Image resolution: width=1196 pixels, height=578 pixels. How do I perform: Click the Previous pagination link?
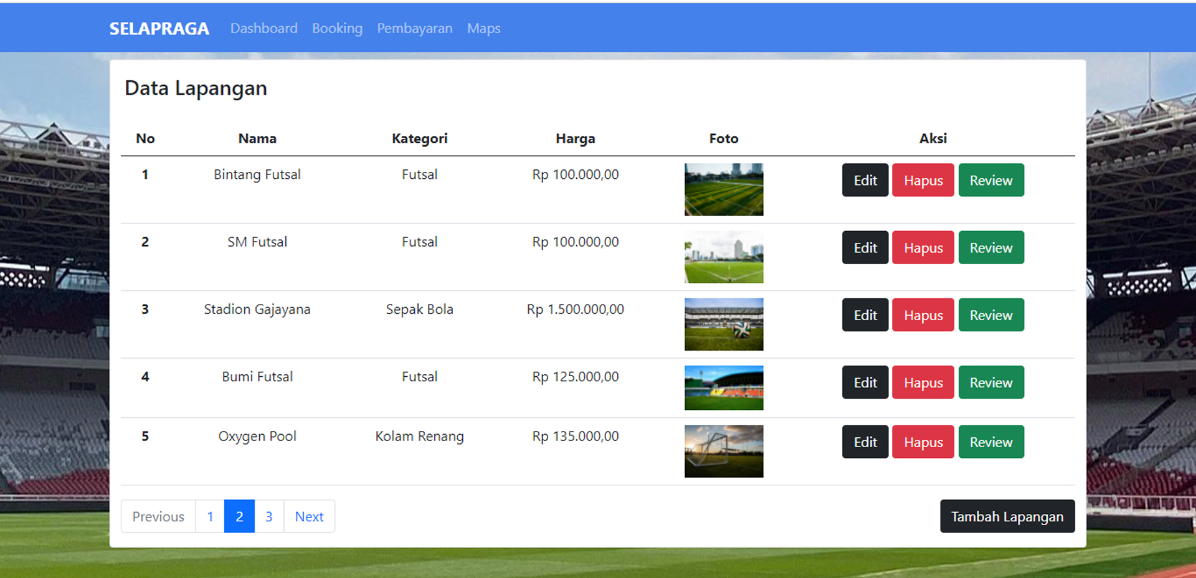point(158,516)
